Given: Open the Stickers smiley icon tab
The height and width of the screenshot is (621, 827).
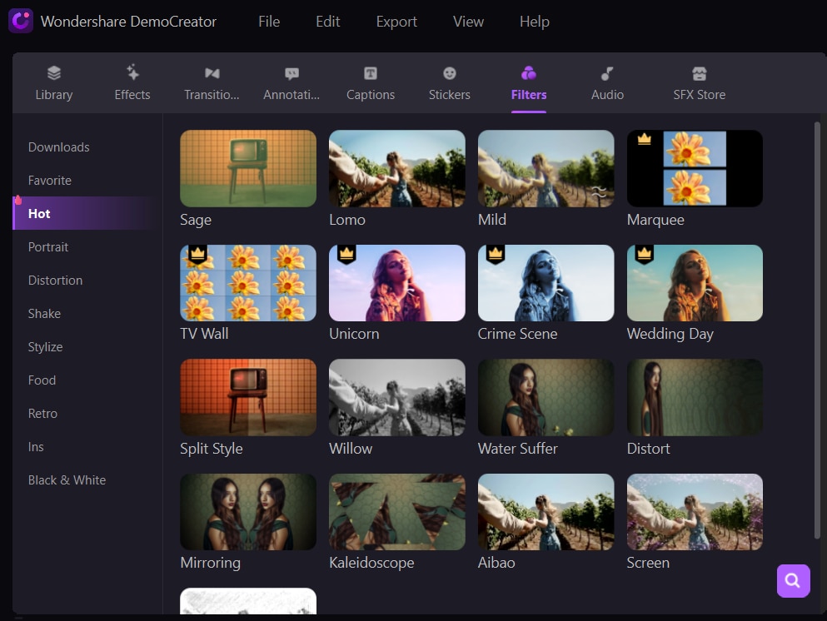Looking at the screenshot, I should click(x=450, y=73).
